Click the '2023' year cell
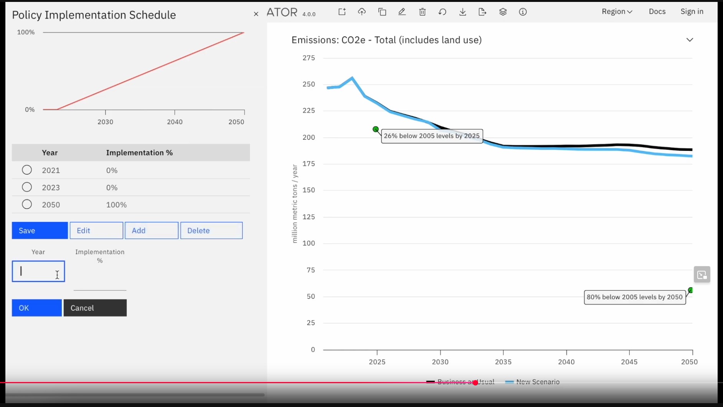723x407 pixels. (x=51, y=187)
